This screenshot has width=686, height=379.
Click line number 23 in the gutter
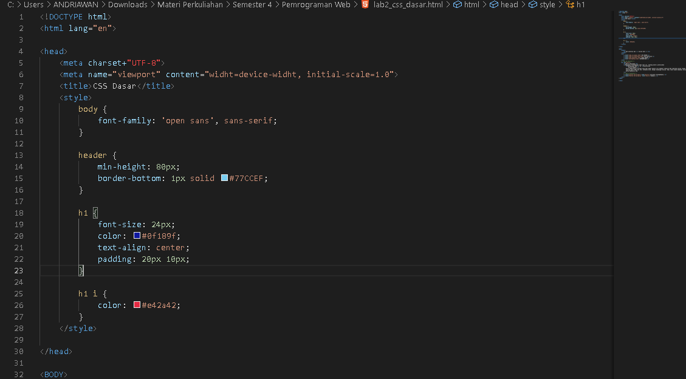point(18,270)
